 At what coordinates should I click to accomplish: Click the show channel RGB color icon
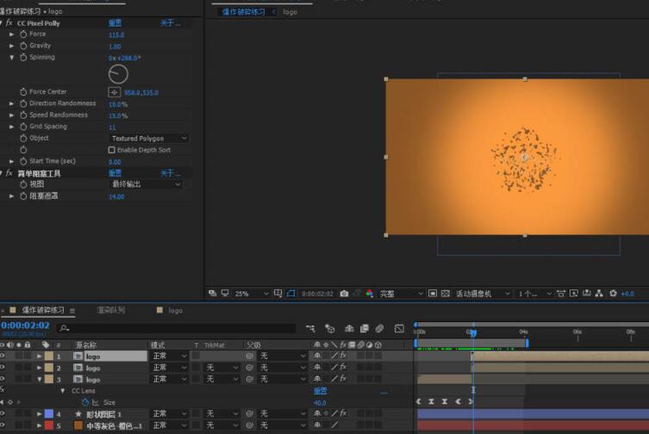pos(370,294)
